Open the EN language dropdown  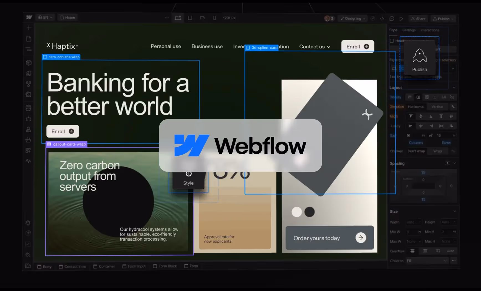[45, 17]
